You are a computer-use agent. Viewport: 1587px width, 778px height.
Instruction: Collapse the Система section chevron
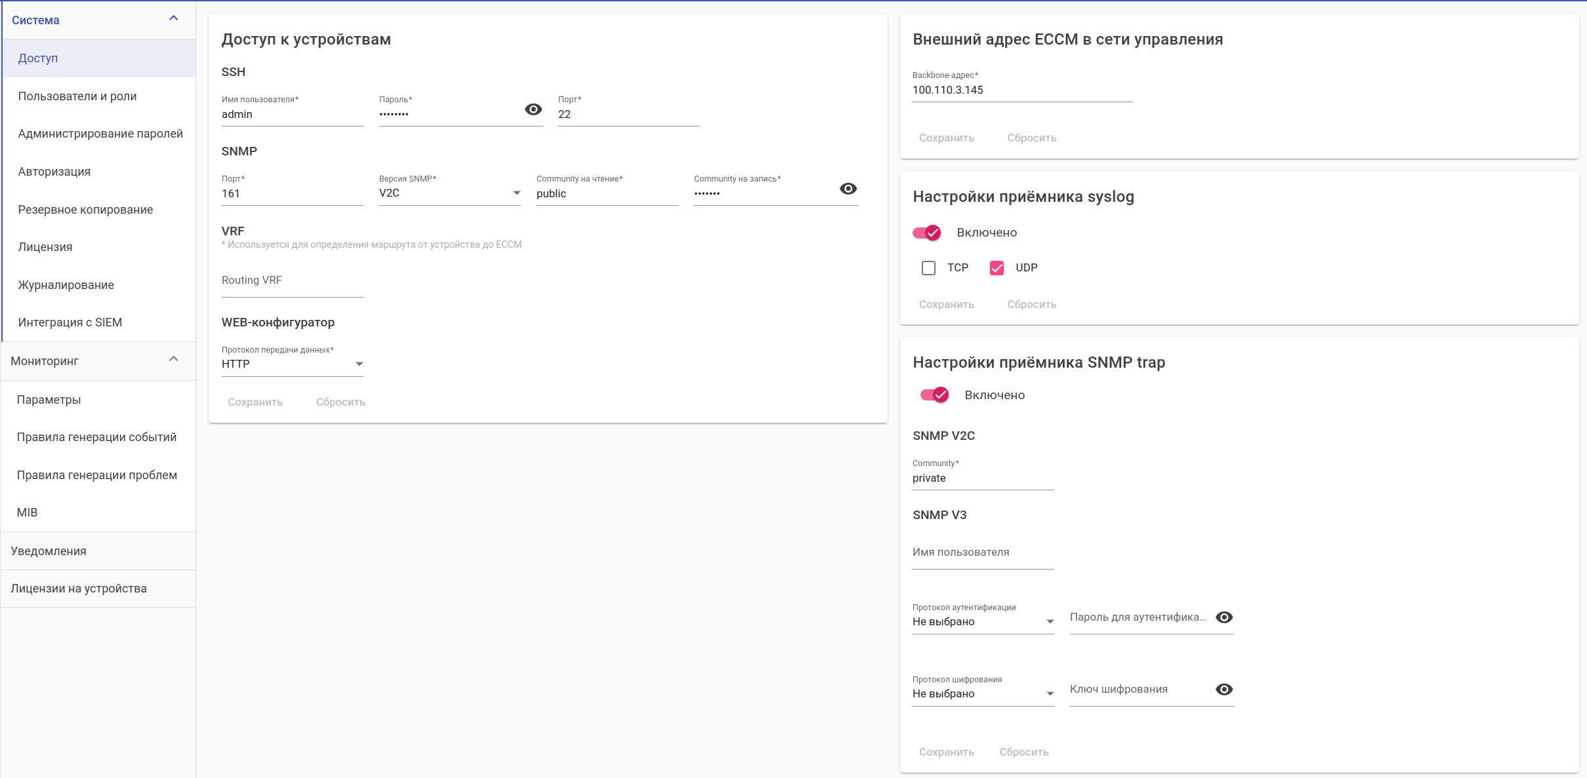(174, 18)
